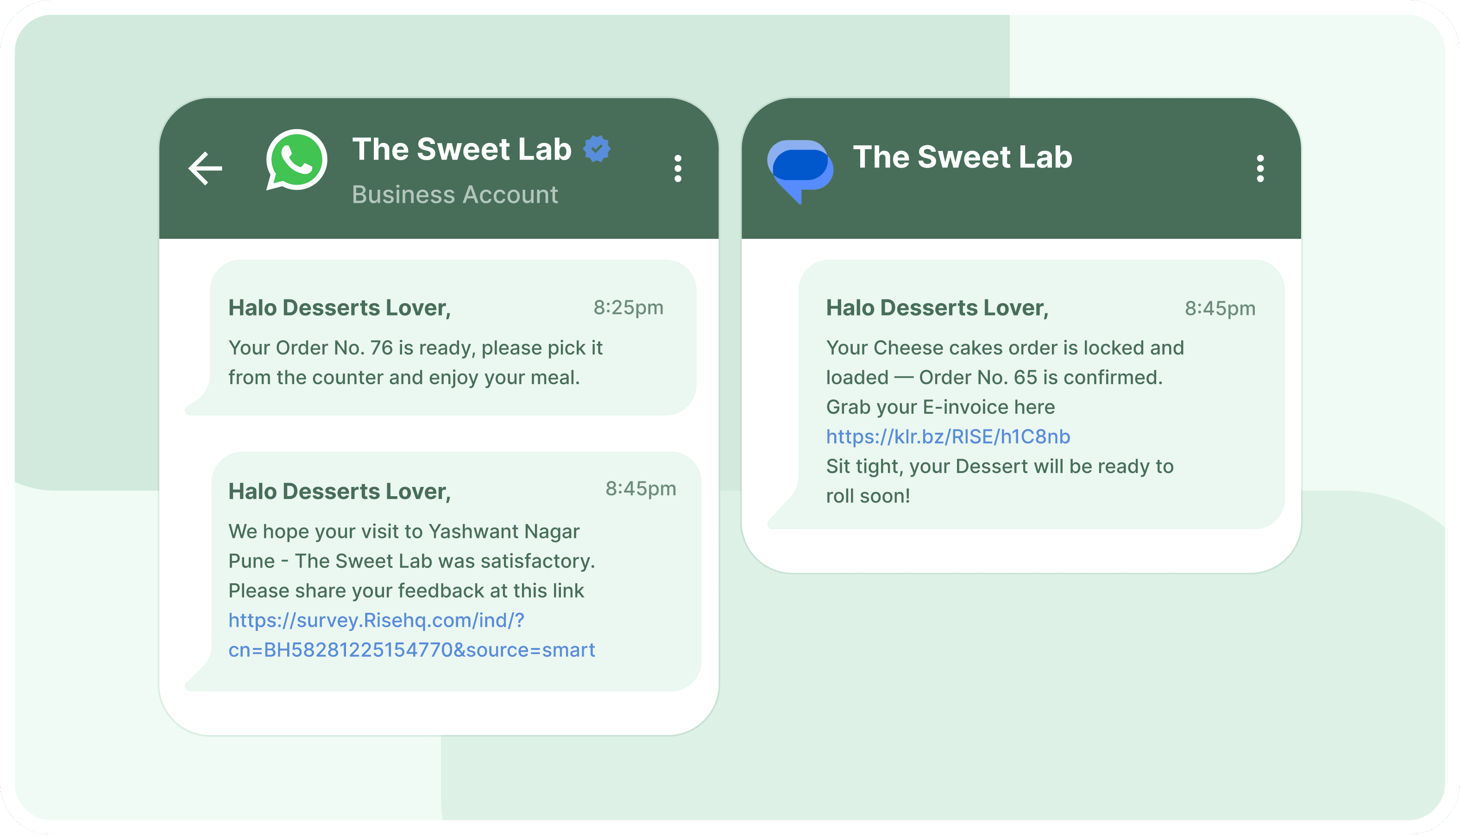
Task: Click the Business Account subtitle
Action: click(x=454, y=194)
